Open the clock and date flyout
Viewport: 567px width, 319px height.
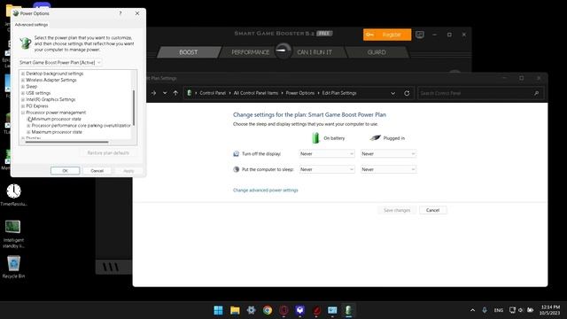(549, 310)
